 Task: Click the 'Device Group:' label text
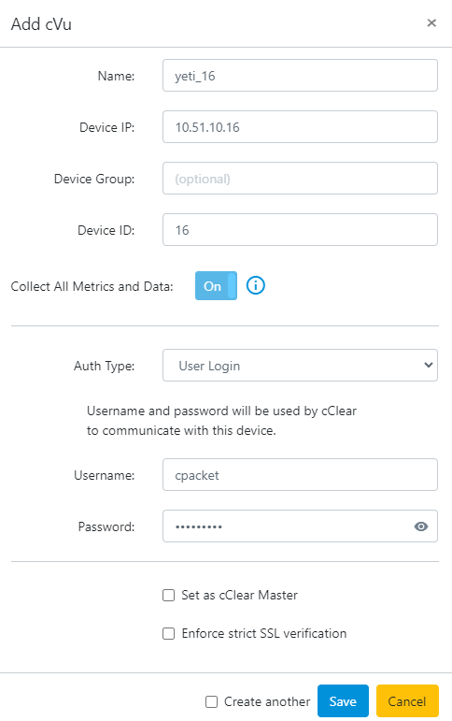[x=94, y=179]
